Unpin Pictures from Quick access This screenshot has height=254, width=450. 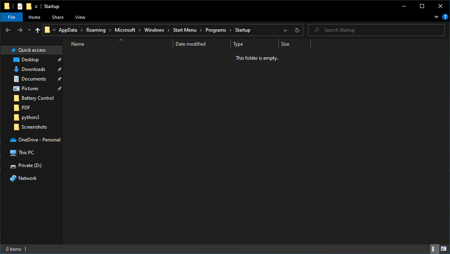(59, 88)
